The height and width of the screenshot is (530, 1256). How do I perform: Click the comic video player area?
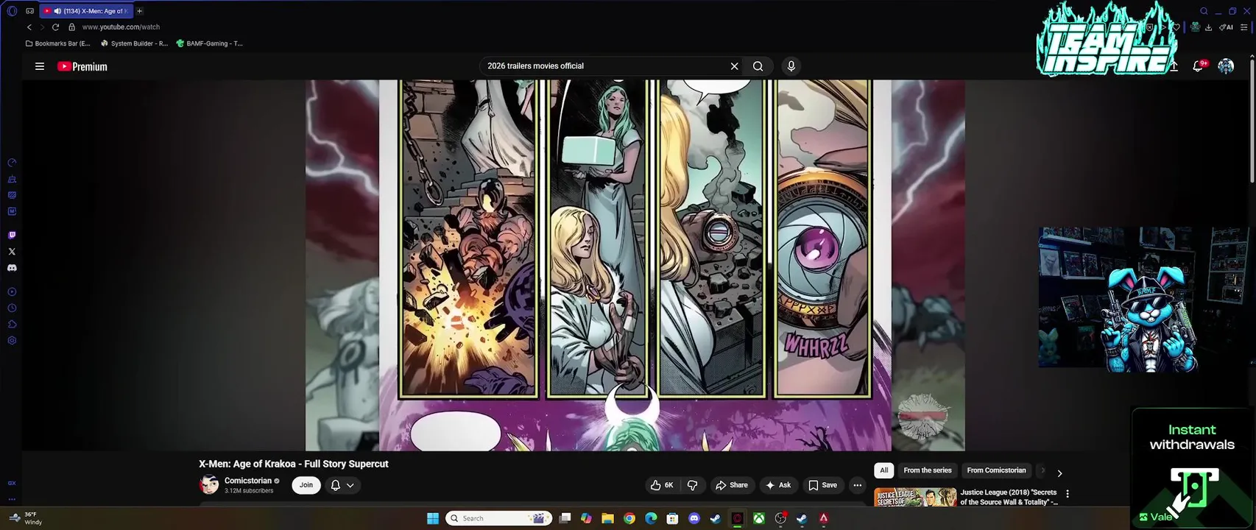[635, 265]
